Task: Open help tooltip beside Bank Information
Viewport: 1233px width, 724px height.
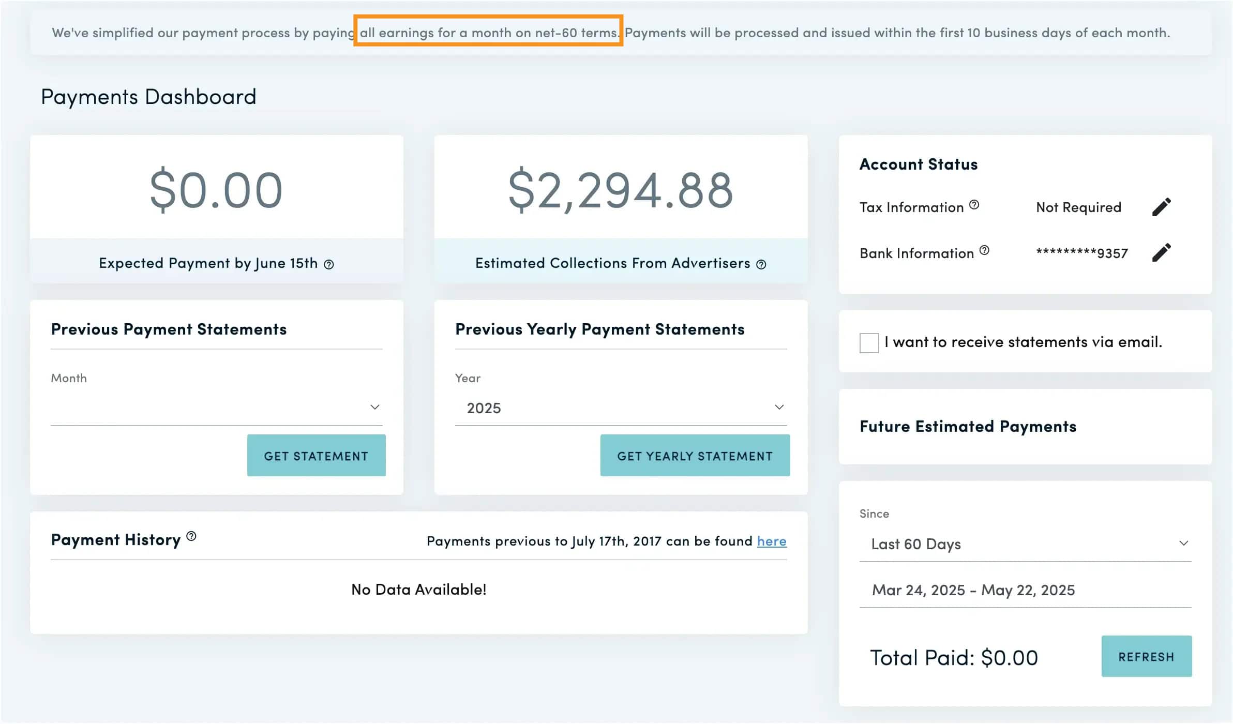Action: pyautogui.click(x=984, y=250)
